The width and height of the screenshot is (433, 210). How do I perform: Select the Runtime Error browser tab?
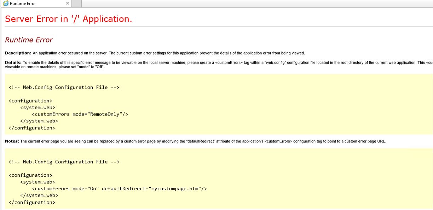point(35,4)
